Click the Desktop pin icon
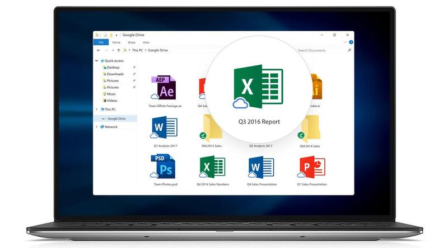448x248 pixels. coord(134,68)
